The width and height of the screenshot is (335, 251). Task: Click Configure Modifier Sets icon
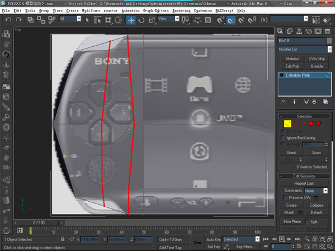[325, 101]
